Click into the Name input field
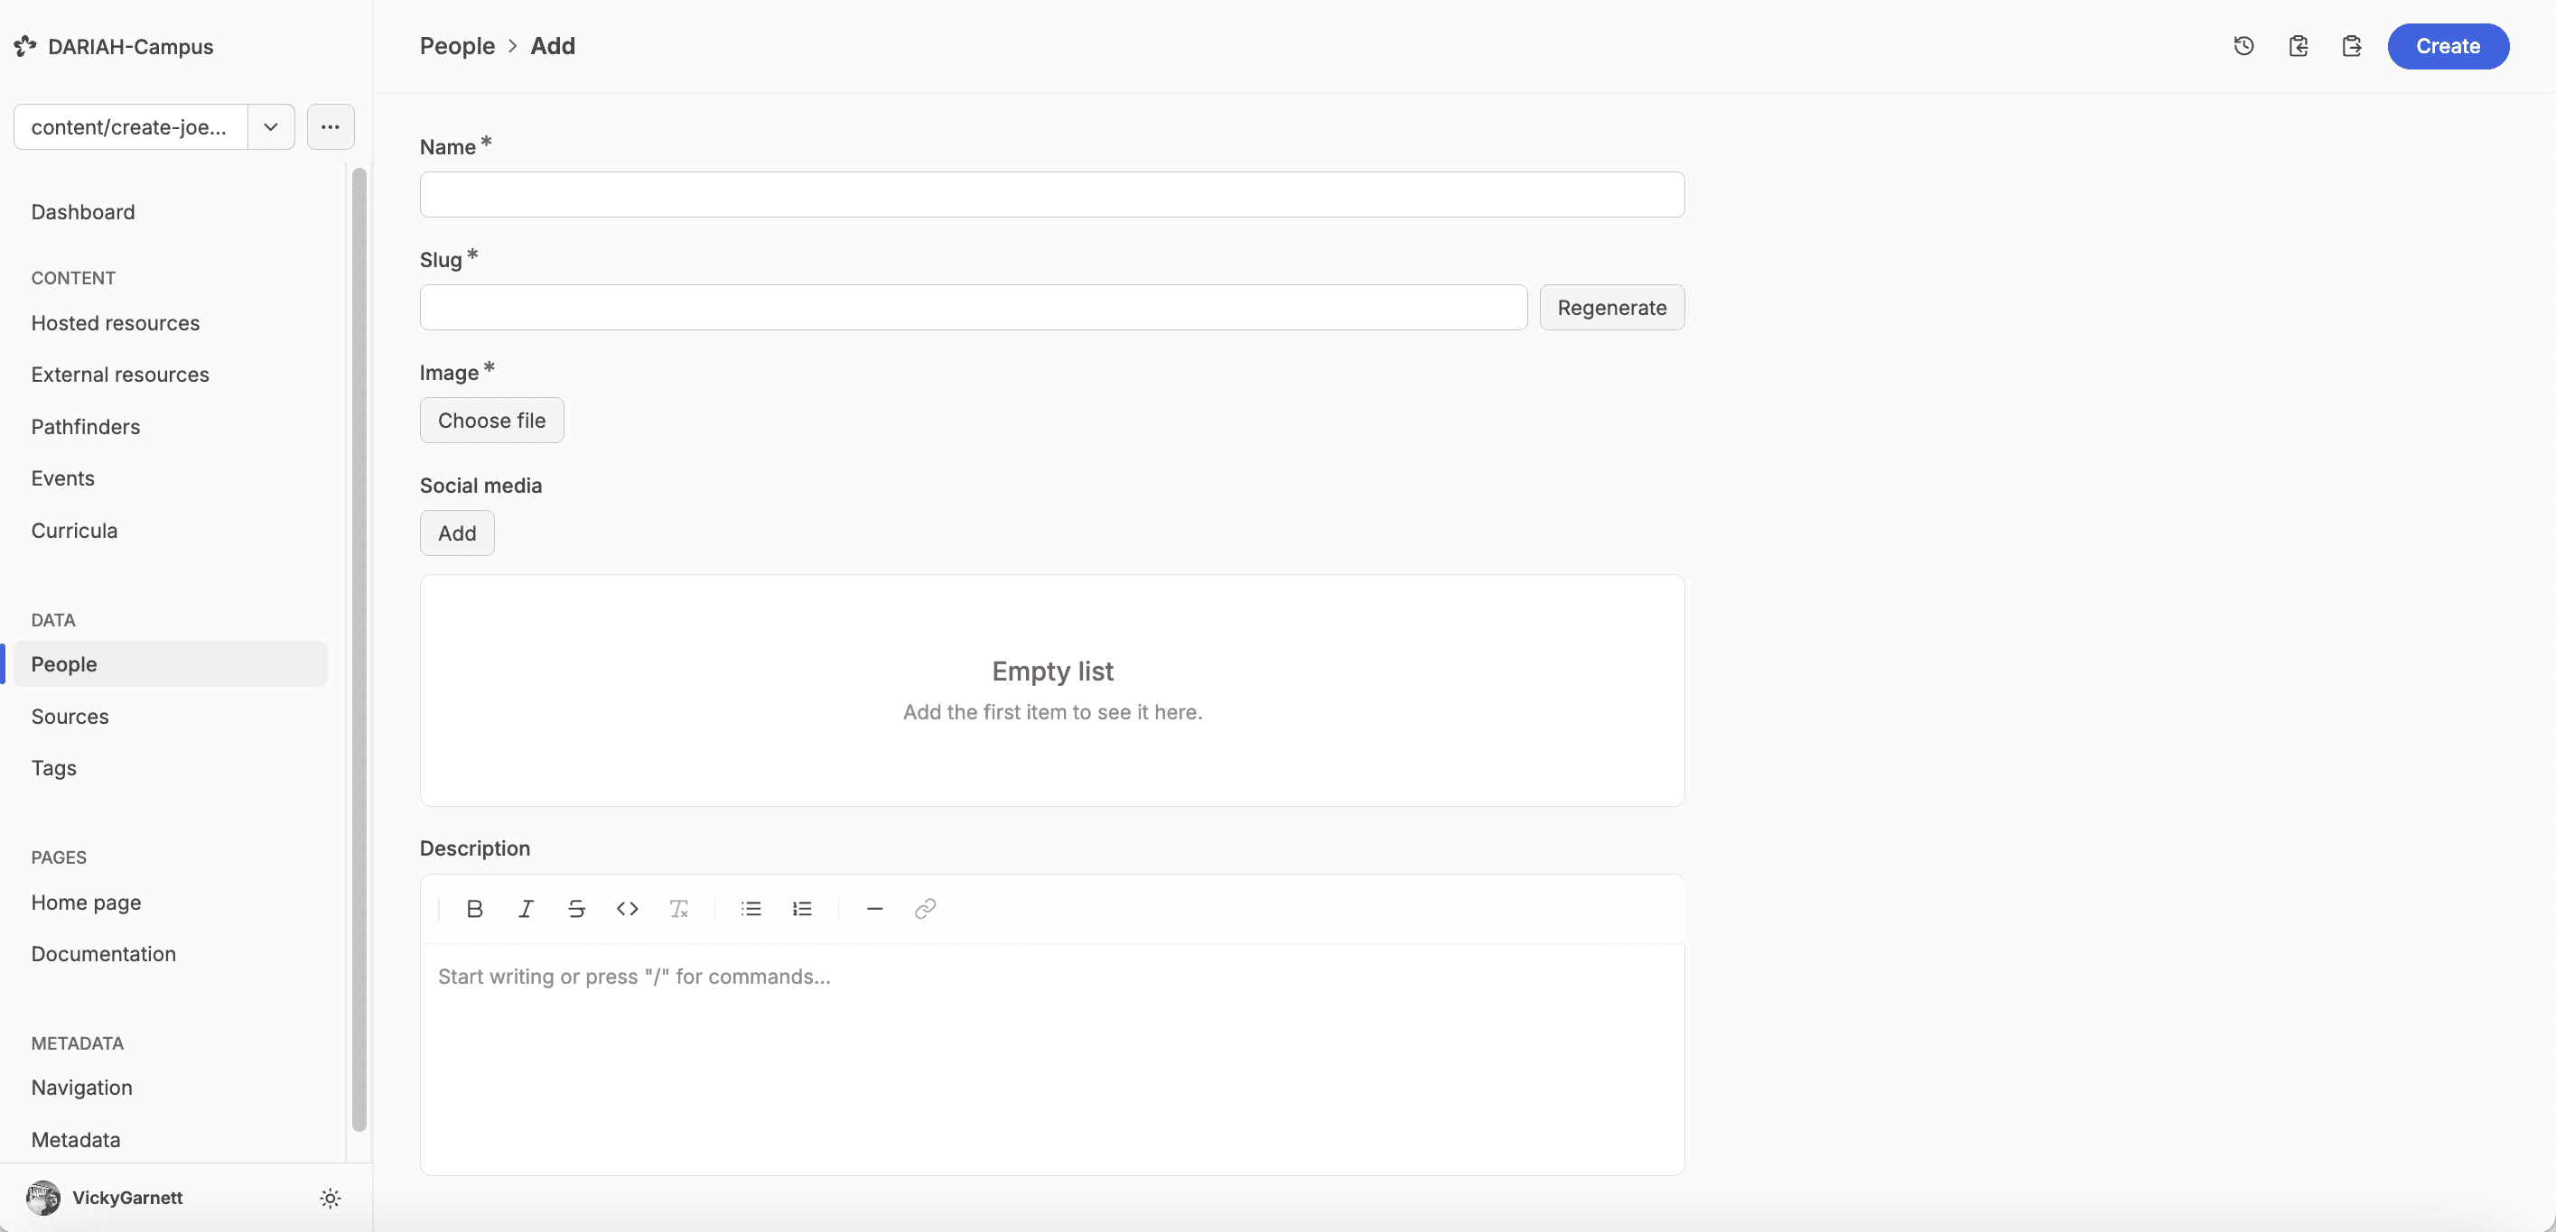 pos(1052,194)
